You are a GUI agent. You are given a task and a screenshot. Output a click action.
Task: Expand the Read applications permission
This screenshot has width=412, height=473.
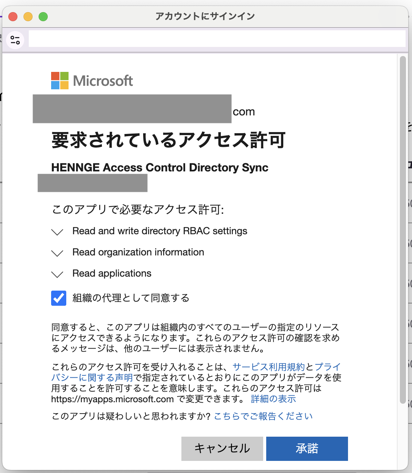(x=57, y=274)
